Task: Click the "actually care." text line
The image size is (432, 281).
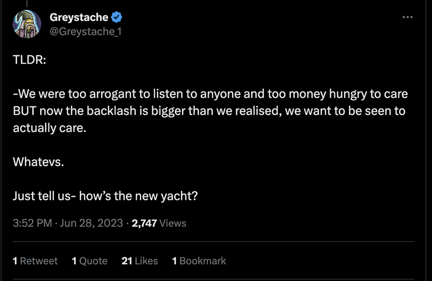Action: pyautogui.click(x=50, y=128)
